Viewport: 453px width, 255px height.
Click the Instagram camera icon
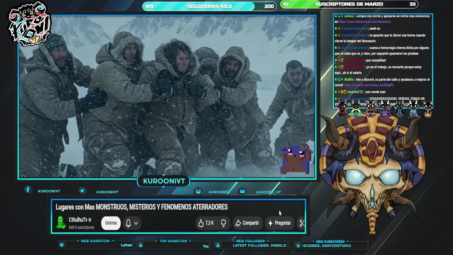point(199,191)
